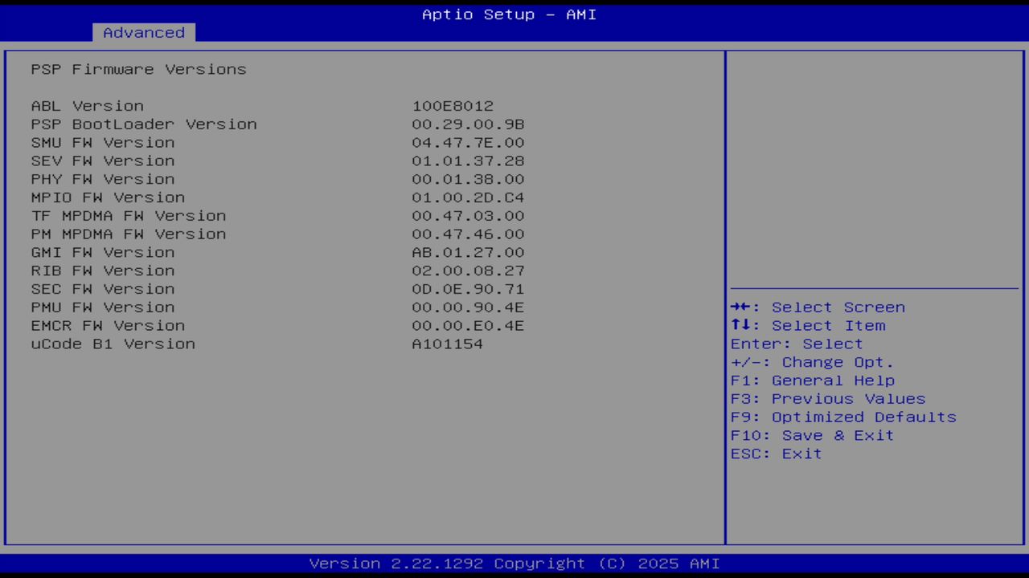Viewport: 1029px width, 578px height.
Task: Click the value 00.47.03.00
Action: tap(468, 216)
